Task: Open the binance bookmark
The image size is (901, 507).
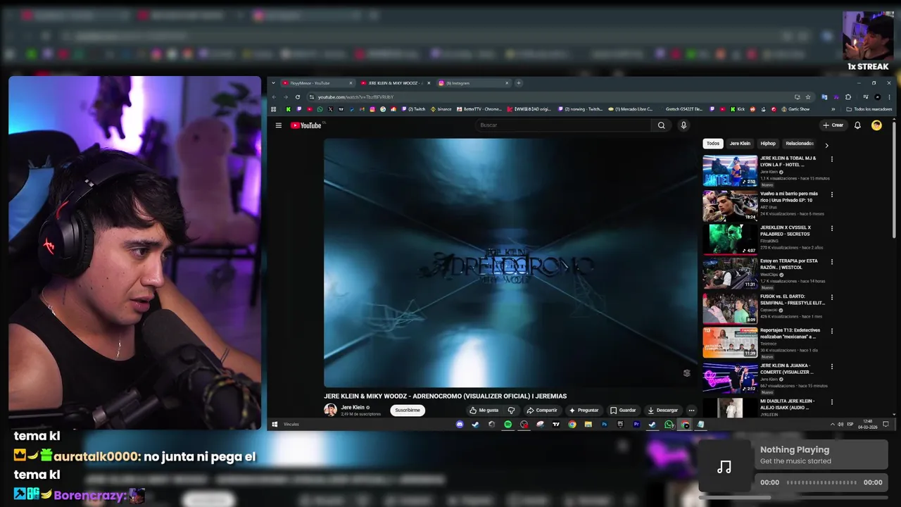Action: pyautogui.click(x=441, y=109)
